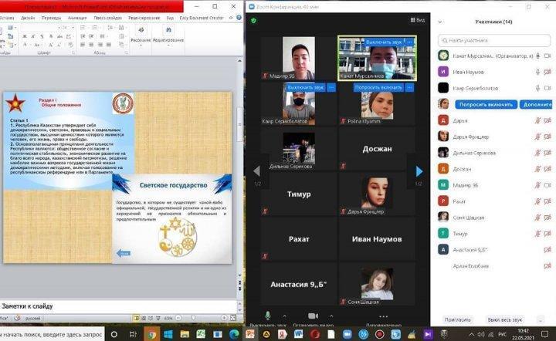
Task: Open the three-dot menu at participants panel bottom
Action: click(541, 319)
